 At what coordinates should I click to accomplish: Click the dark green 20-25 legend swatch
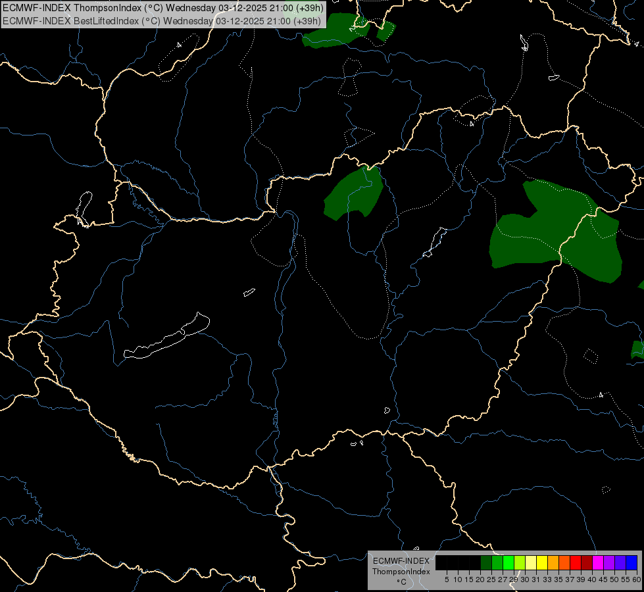[x=486, y=562]
